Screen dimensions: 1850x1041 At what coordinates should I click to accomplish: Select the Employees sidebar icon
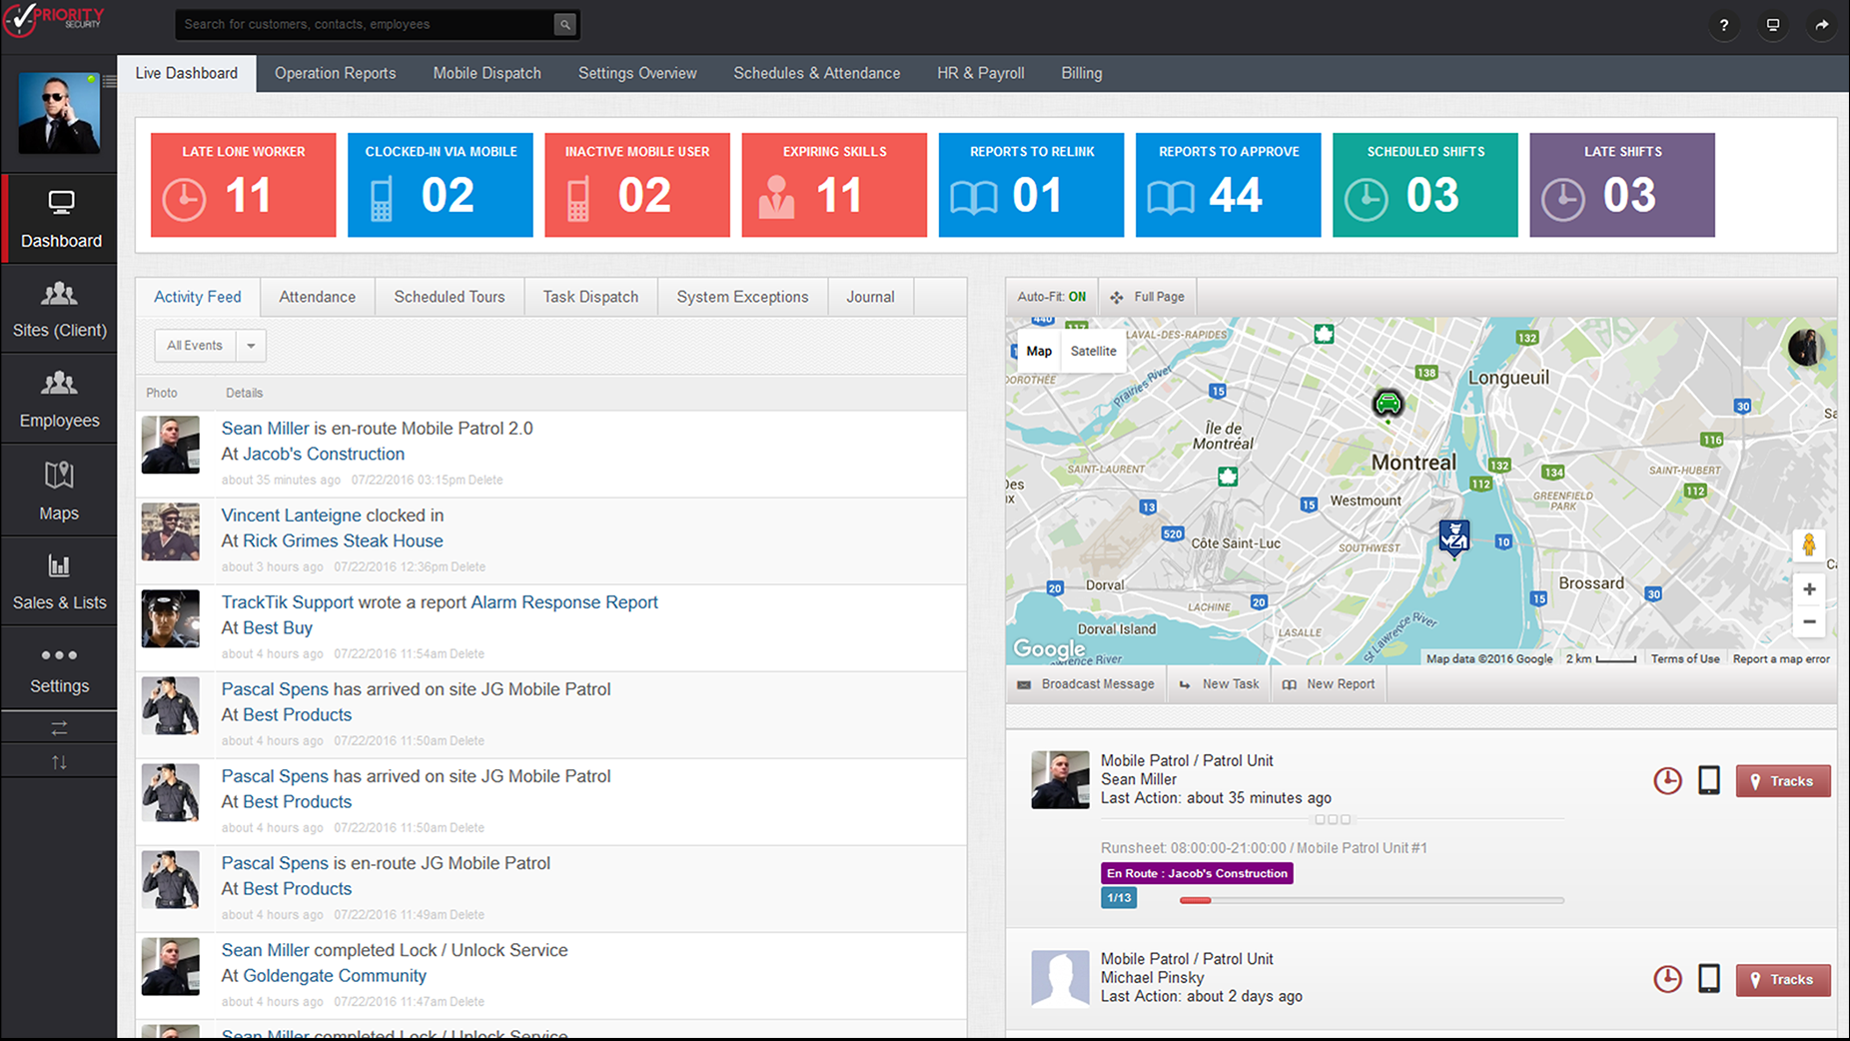pos(59,398)
